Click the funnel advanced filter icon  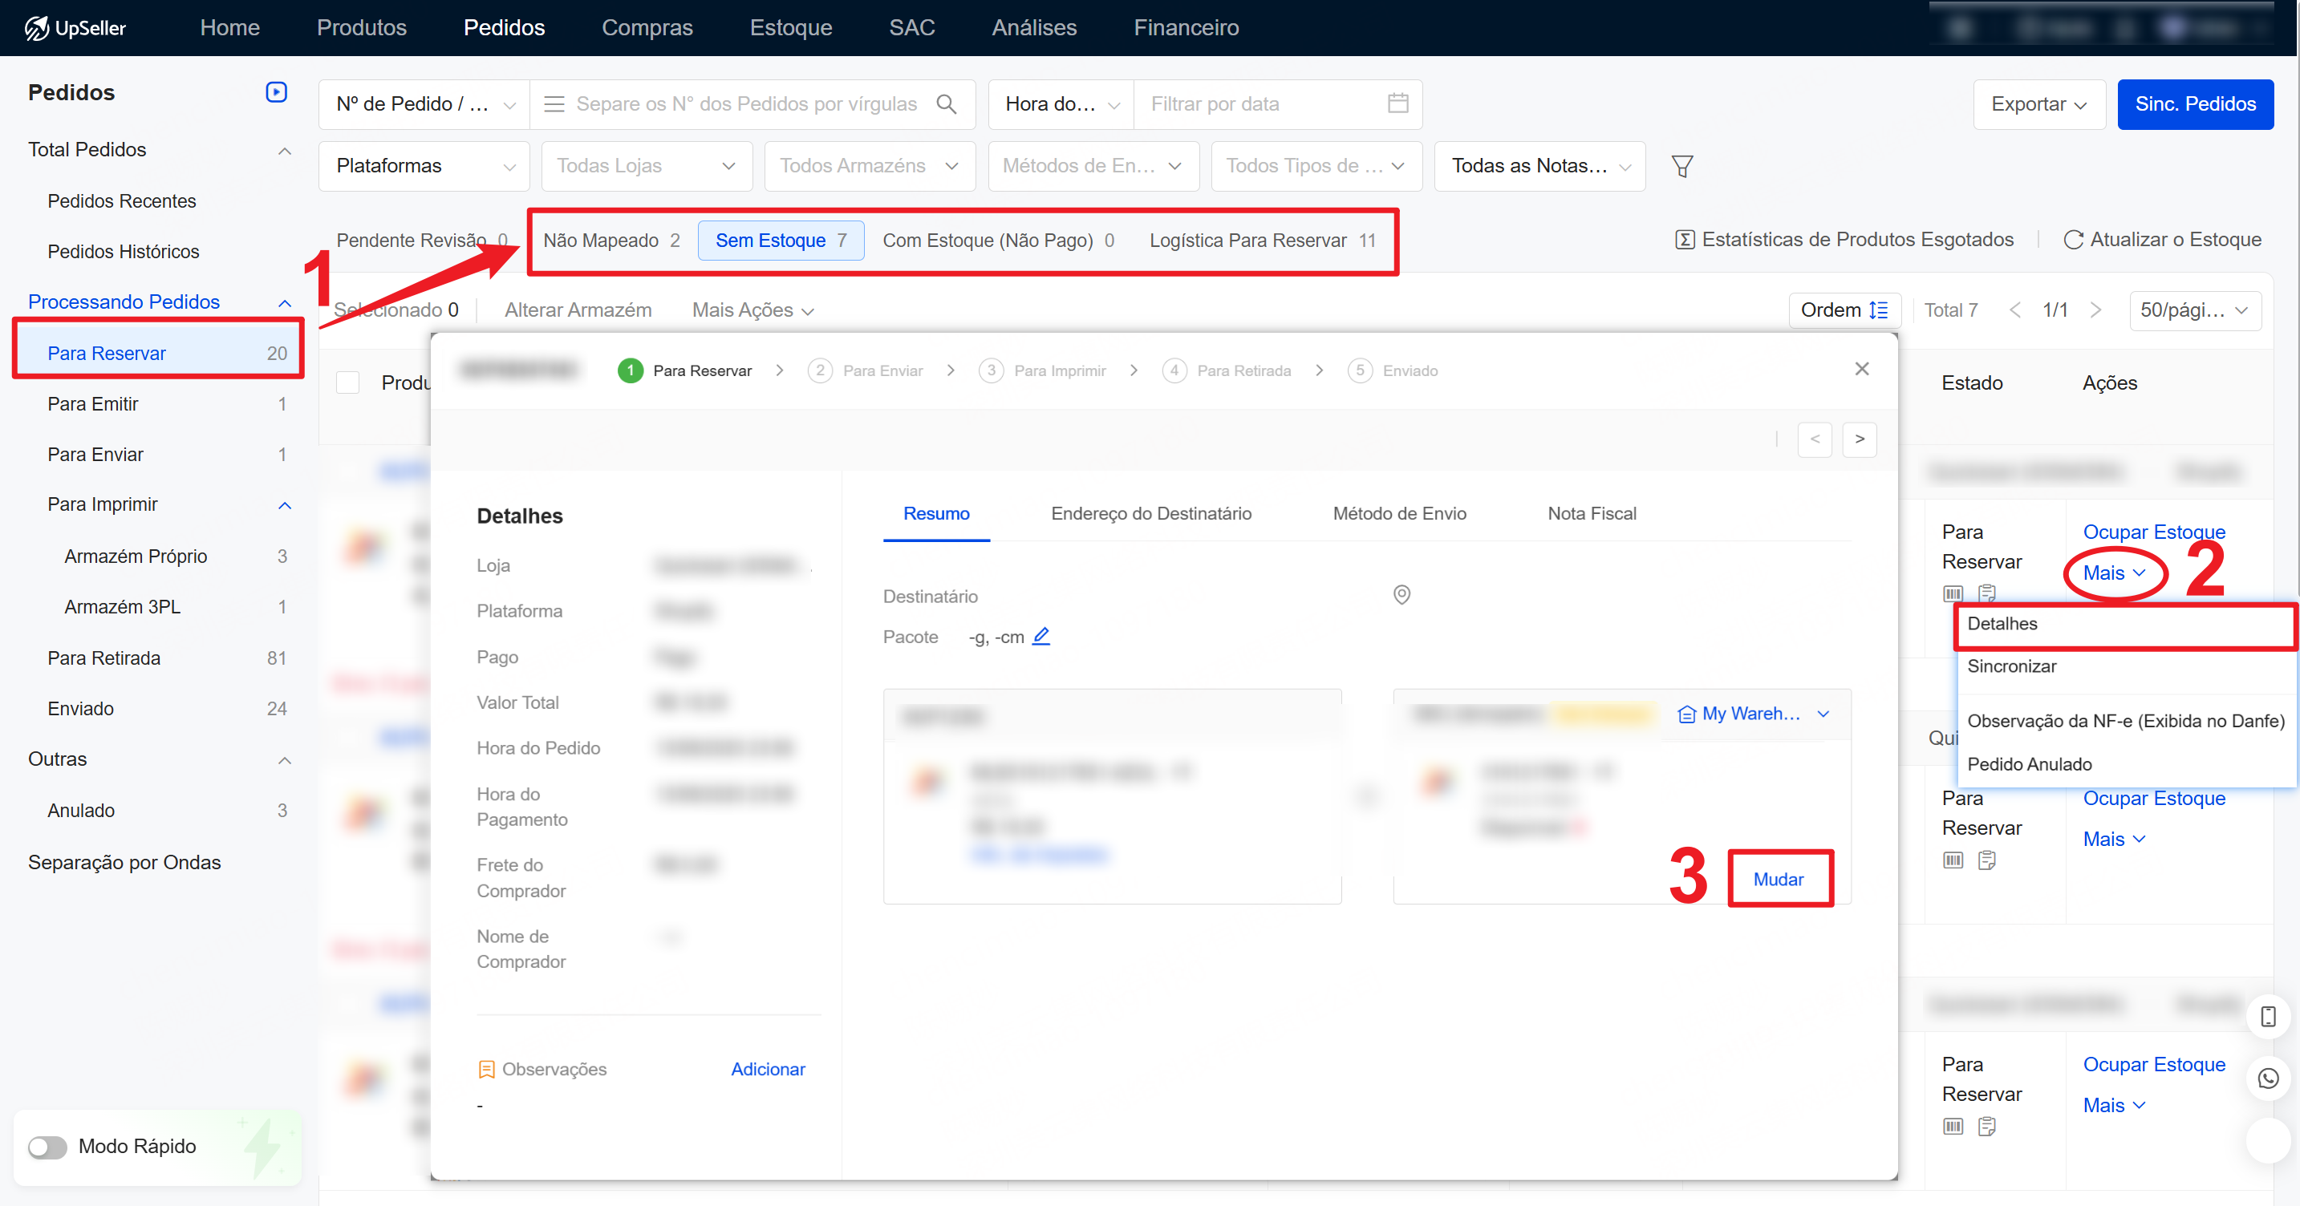coord(1682,166)
